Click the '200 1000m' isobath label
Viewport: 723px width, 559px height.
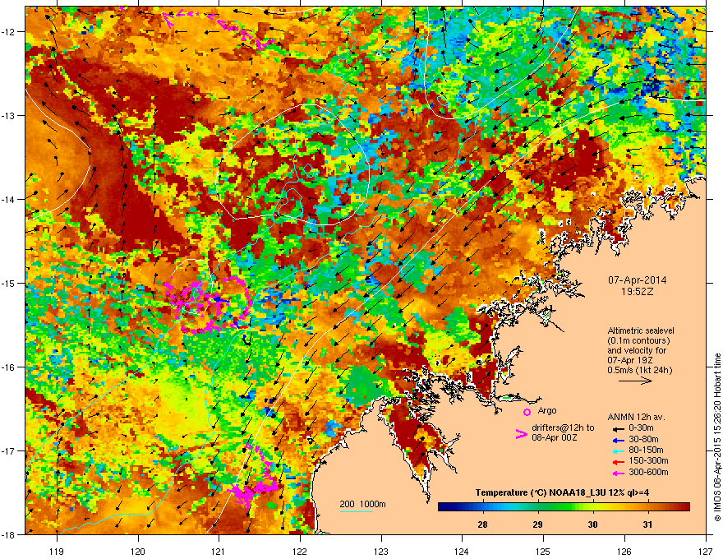[362, 504]
